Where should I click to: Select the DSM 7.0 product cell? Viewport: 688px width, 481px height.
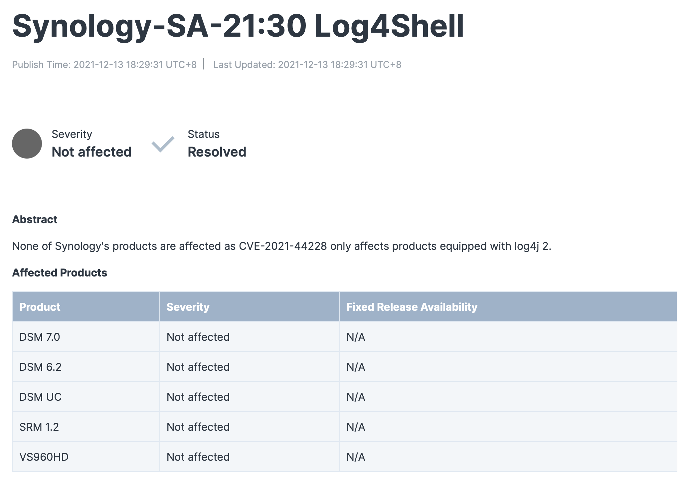point(40,337)
